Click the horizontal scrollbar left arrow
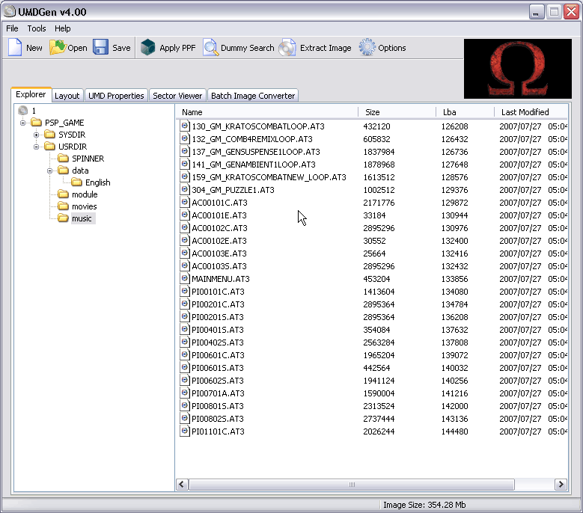Viewport: 583px width, 513px height. [x=182, y=485]
